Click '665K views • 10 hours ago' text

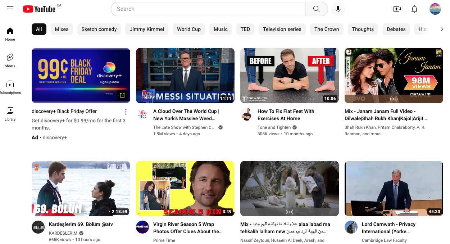tap(74, 240)
